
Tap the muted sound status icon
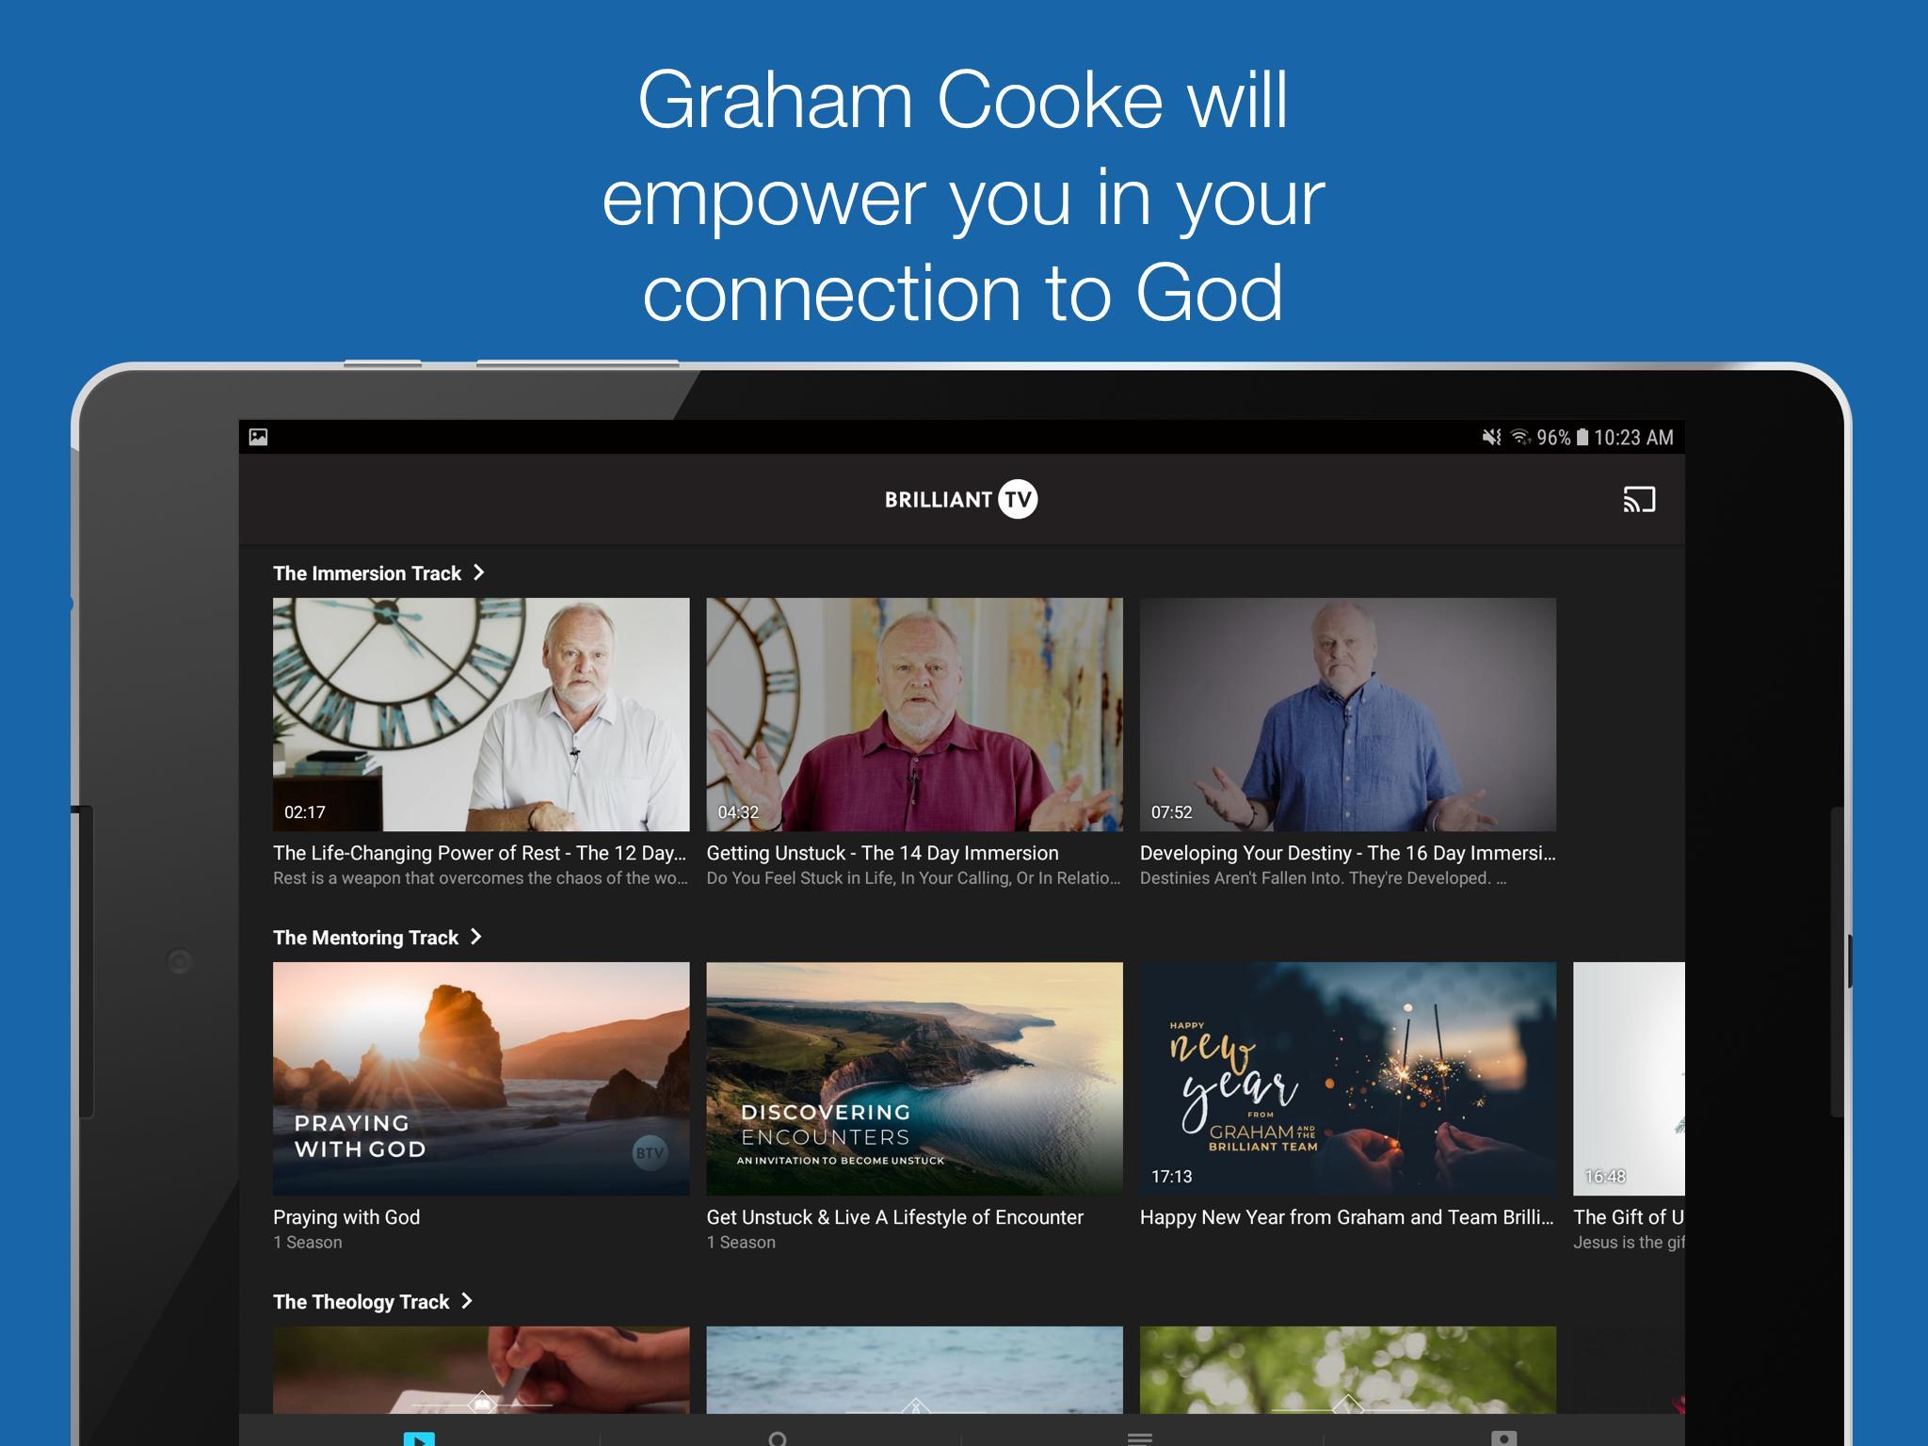pos(1492,437)
